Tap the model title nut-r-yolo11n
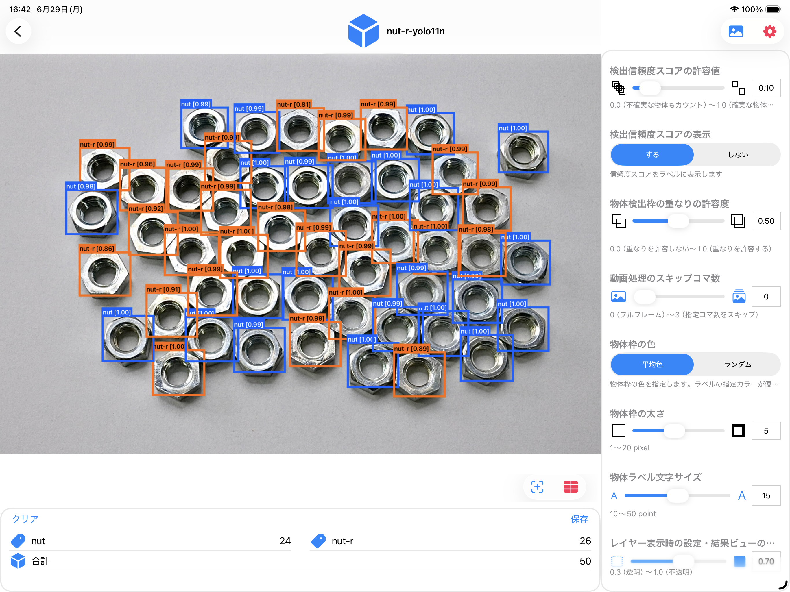Viewport: 790px width, 592px height. (416, 32)
